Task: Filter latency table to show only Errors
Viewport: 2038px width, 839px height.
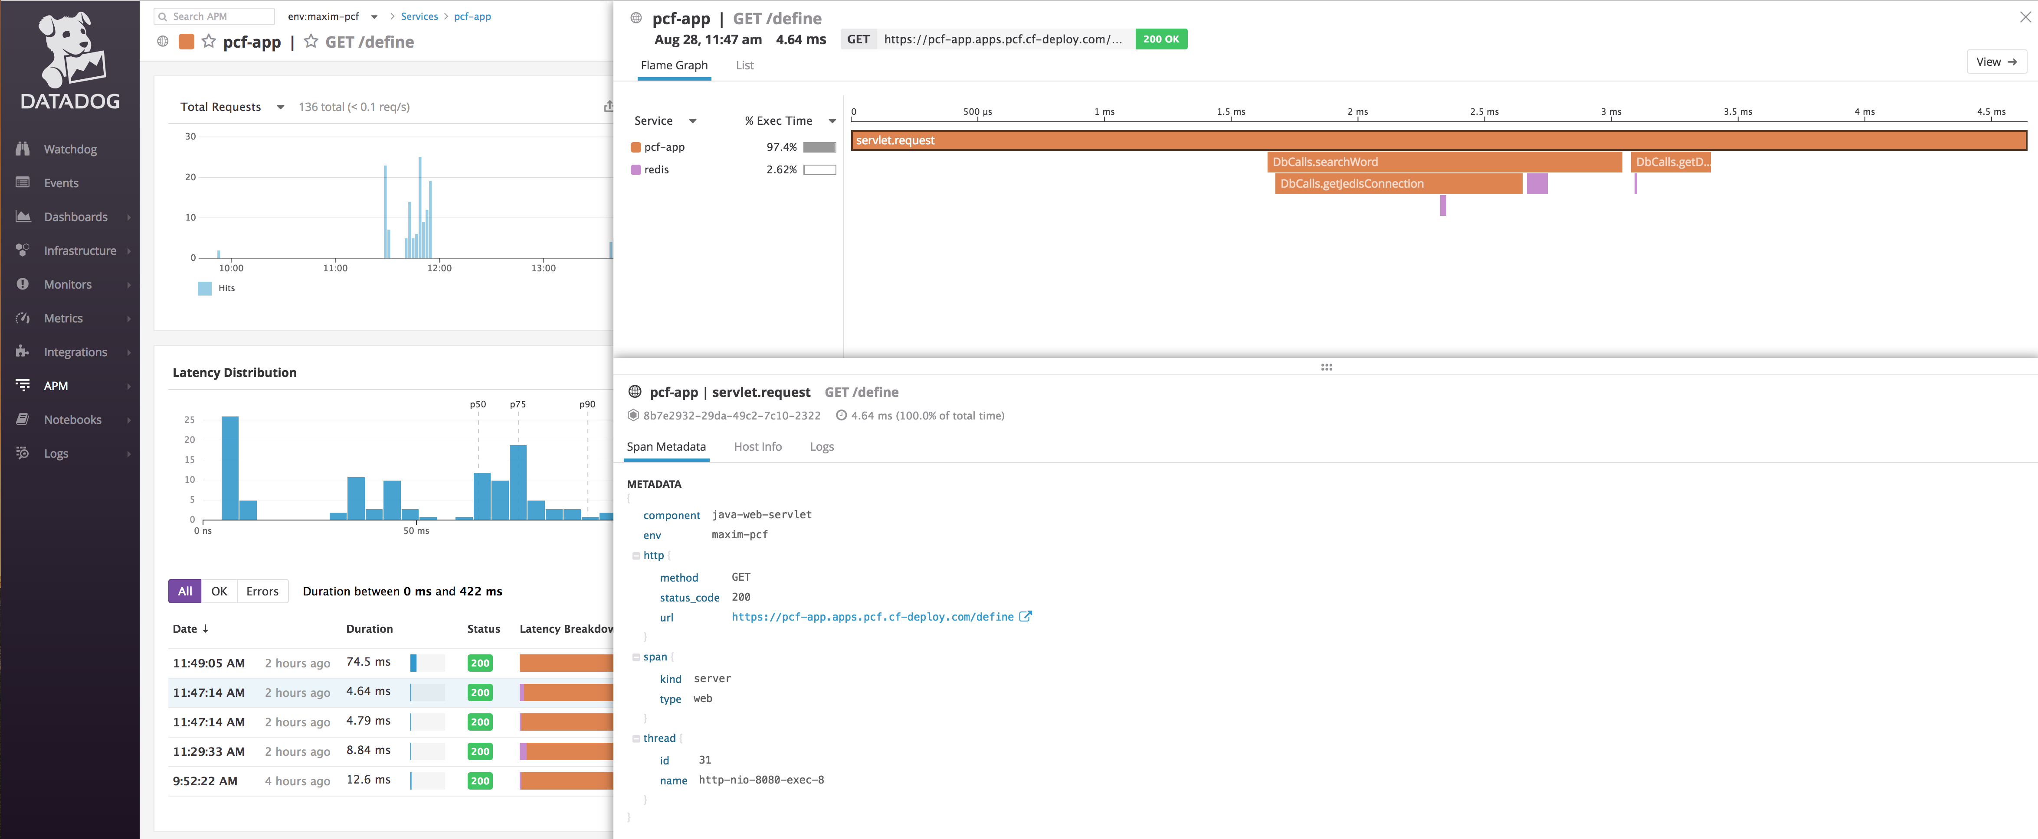Action: 262,591
